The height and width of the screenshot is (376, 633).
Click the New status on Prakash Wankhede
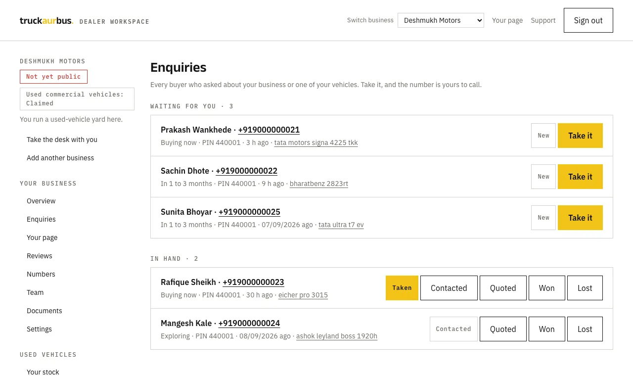click(543, 136)
